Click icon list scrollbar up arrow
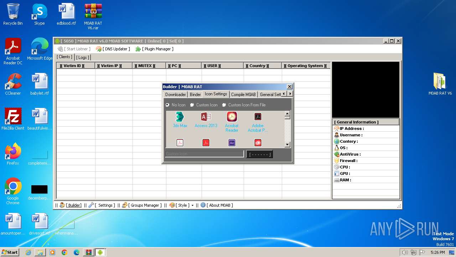 pos(287,114)
